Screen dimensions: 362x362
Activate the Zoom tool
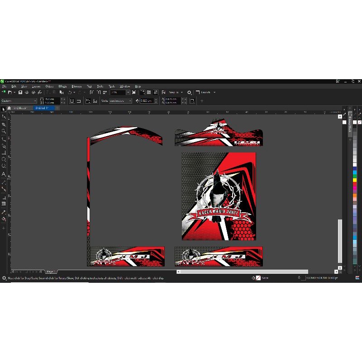pyautogui.click(x=3, y=131)
